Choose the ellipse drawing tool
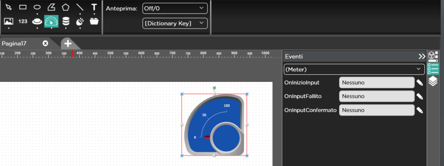The image size is (444, 166). click(x=37, y=7)
